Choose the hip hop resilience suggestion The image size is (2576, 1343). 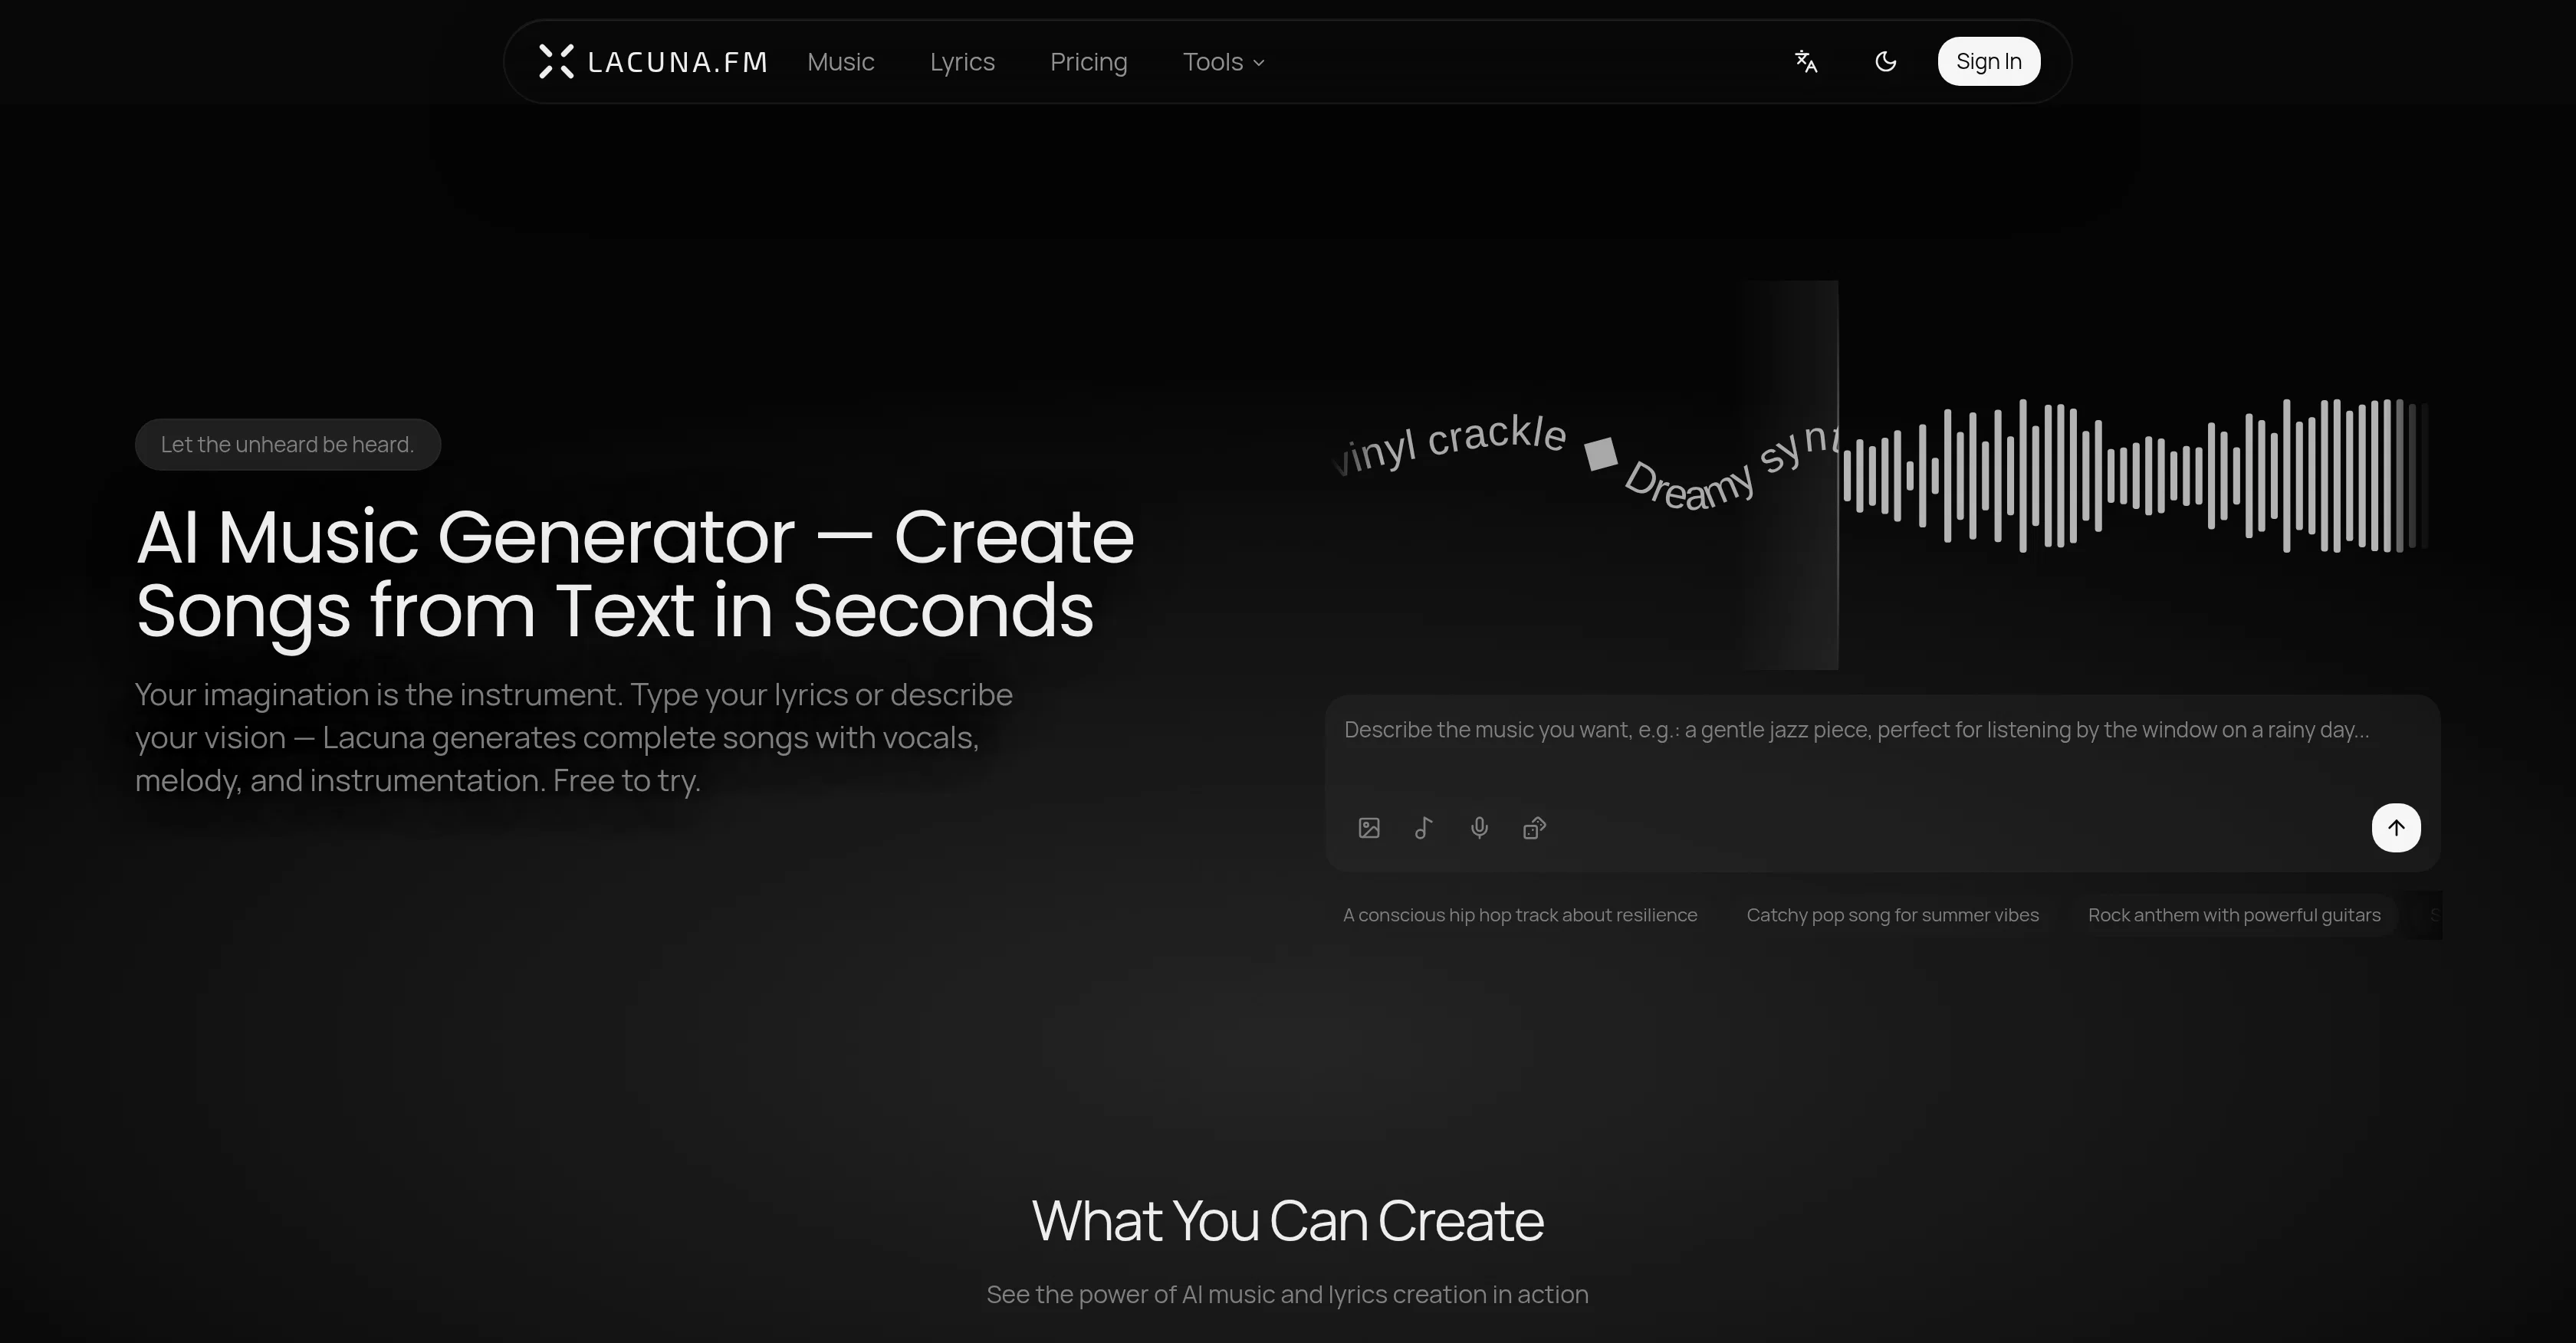pyautogui.click(x=1519, y=915)
